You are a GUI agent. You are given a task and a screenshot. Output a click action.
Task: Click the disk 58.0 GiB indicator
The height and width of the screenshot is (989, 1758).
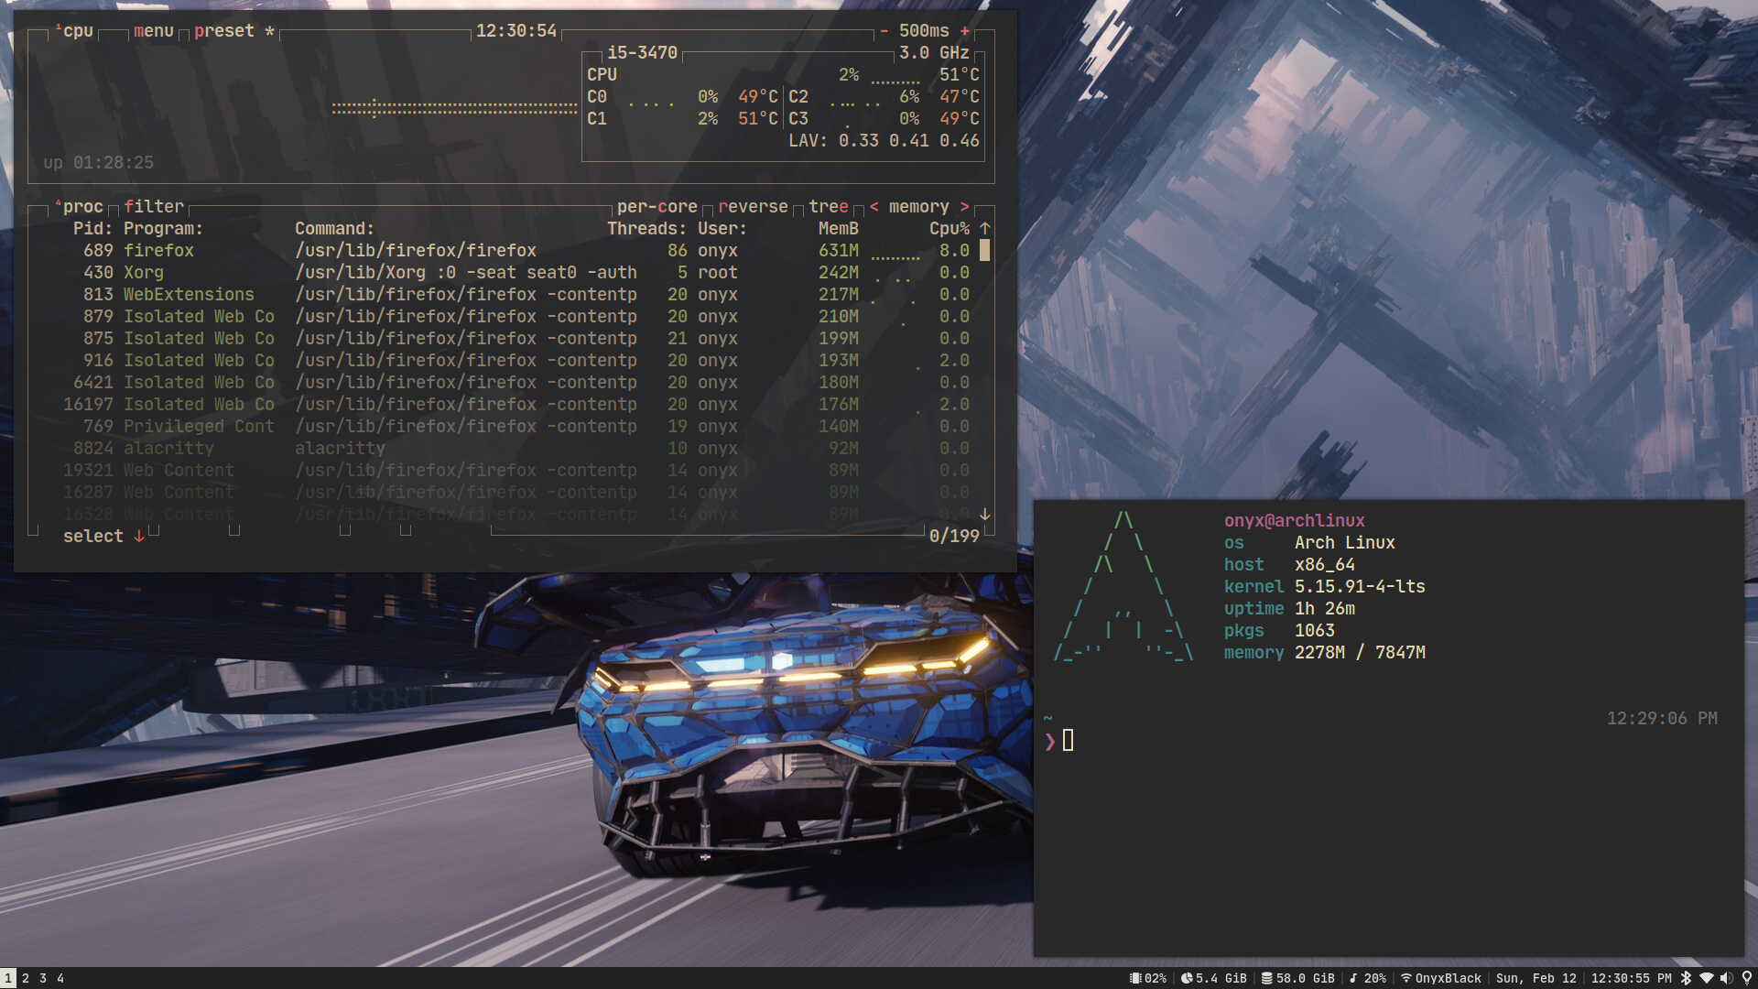pyautogui.click(x=1297, y=978)
